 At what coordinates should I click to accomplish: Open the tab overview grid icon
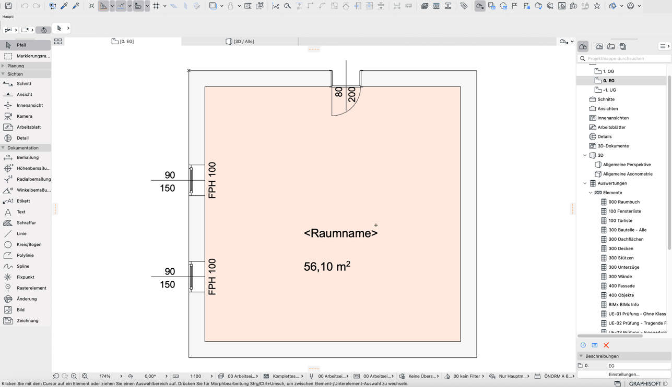(x=58, y=41)
